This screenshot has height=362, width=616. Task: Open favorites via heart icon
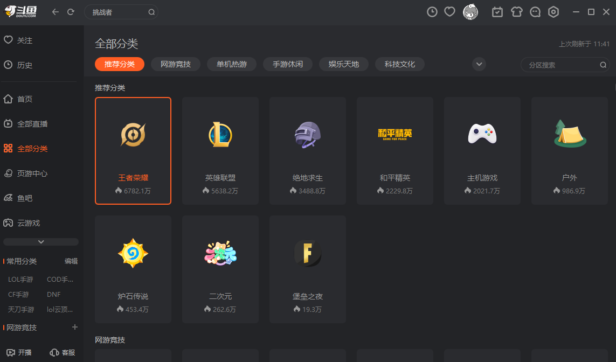coord(449,11)
